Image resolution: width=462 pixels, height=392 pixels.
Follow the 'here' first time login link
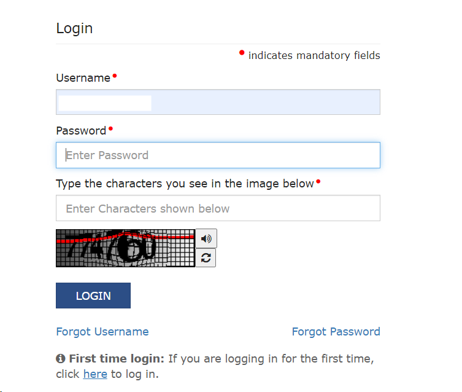coord(95,374)
